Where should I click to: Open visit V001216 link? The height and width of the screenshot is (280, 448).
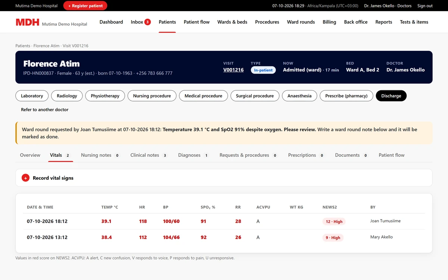tap(233, 70)
